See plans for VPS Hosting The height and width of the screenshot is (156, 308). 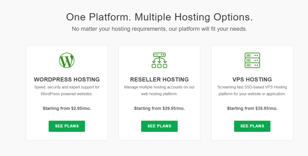click(x=252, y=126)
